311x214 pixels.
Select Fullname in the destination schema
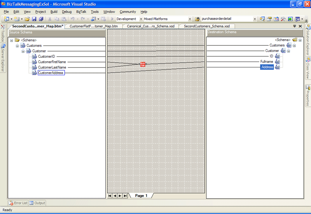tap(267, 62)
